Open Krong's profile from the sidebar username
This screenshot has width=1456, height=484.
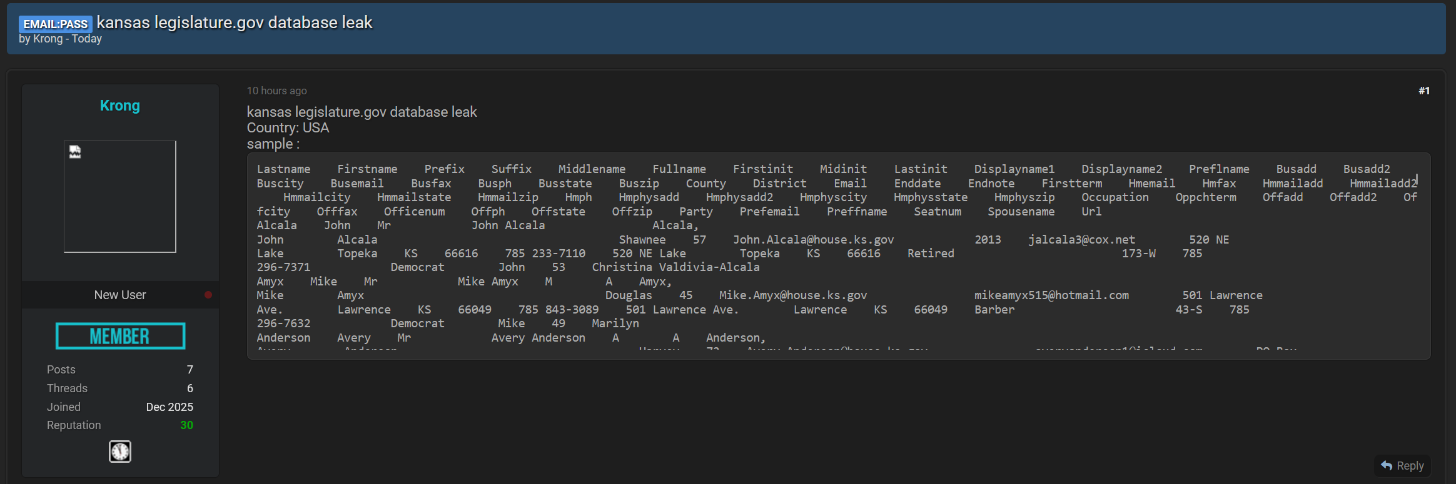(x=119, y=106)
